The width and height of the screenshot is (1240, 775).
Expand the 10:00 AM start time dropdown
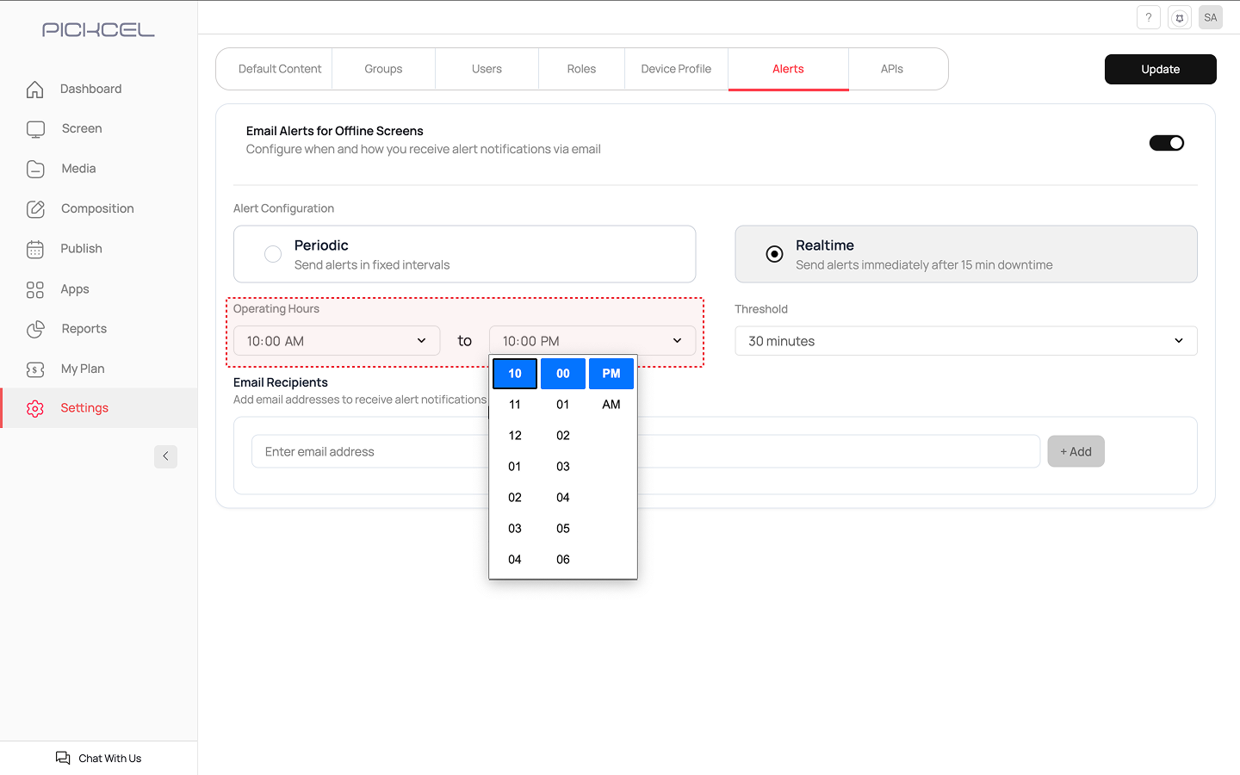tap(336, 341)
